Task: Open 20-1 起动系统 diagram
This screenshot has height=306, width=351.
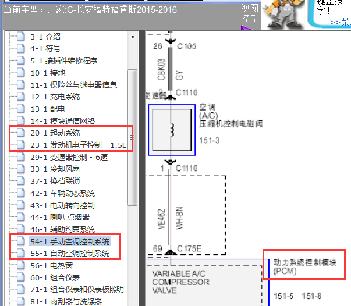Action: (55, 133)
